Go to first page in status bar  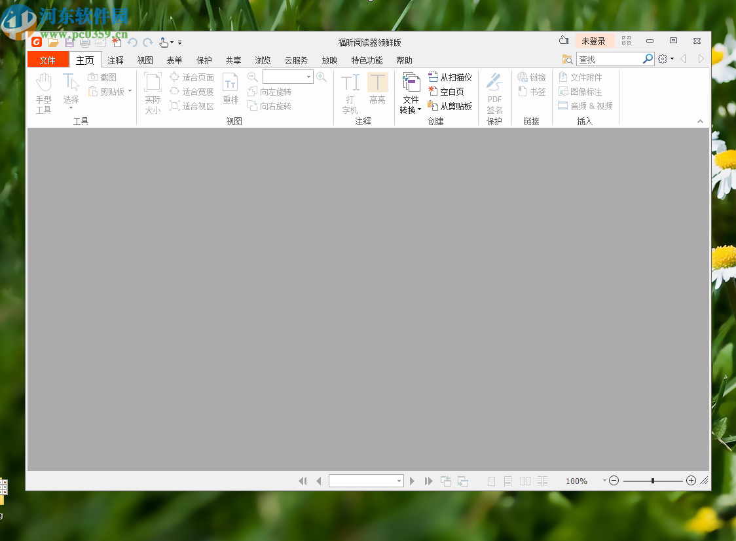pos(303,481)
